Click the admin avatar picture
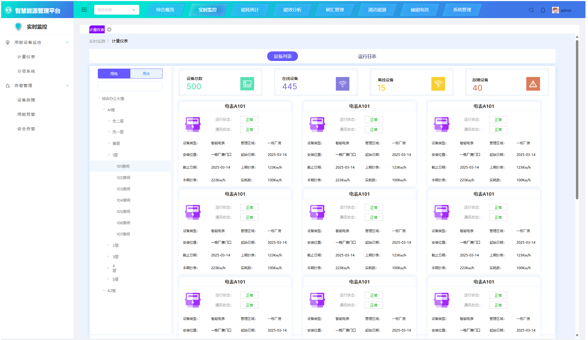Viewport: 588px width, 340px height. click(555, 10)
